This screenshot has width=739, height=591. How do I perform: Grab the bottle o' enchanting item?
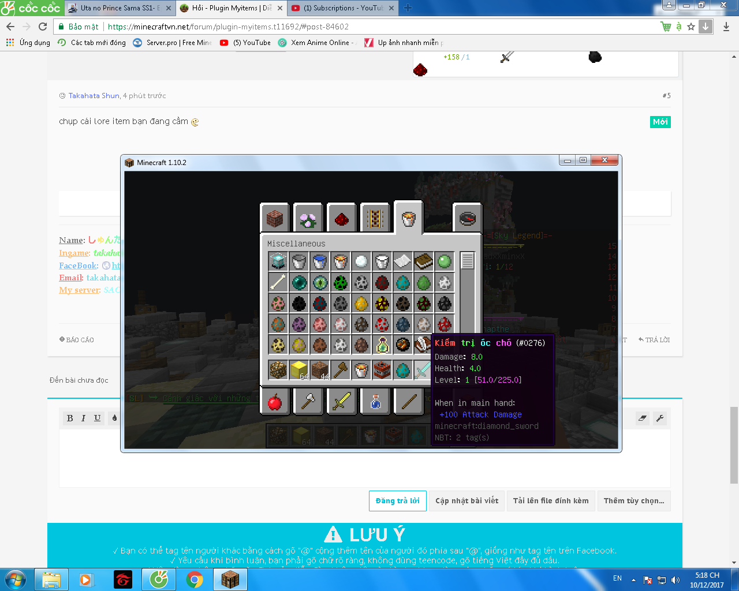[382, 345]
